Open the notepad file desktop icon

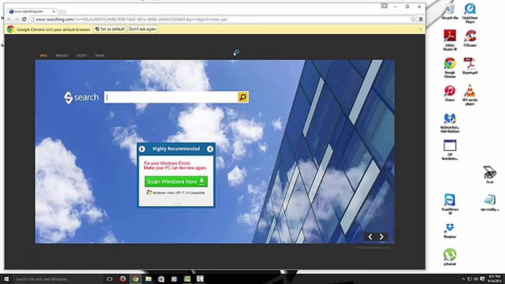pos(490,202)
